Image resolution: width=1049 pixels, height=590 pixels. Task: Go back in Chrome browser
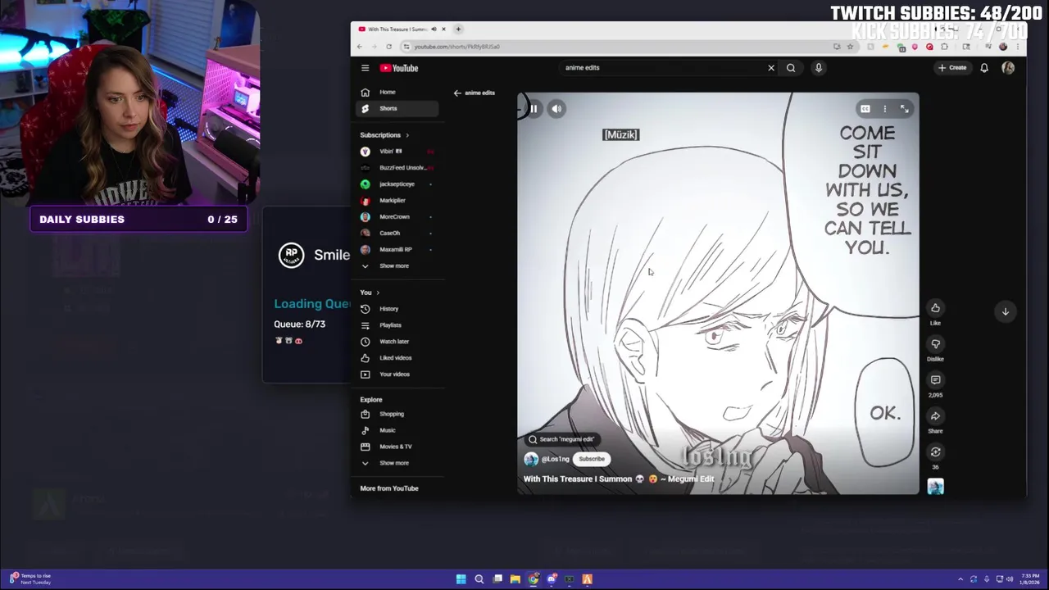coord(359,47)
